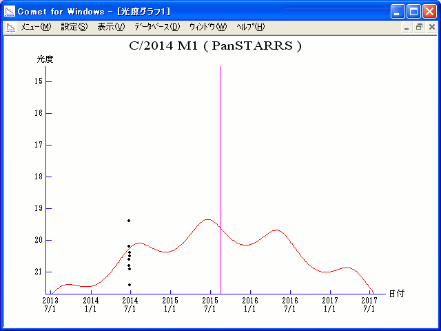The width and height of the screenshot is (441, 331).
Task: Minimize the inner graph document window
Action: click(x=407, y=28)
